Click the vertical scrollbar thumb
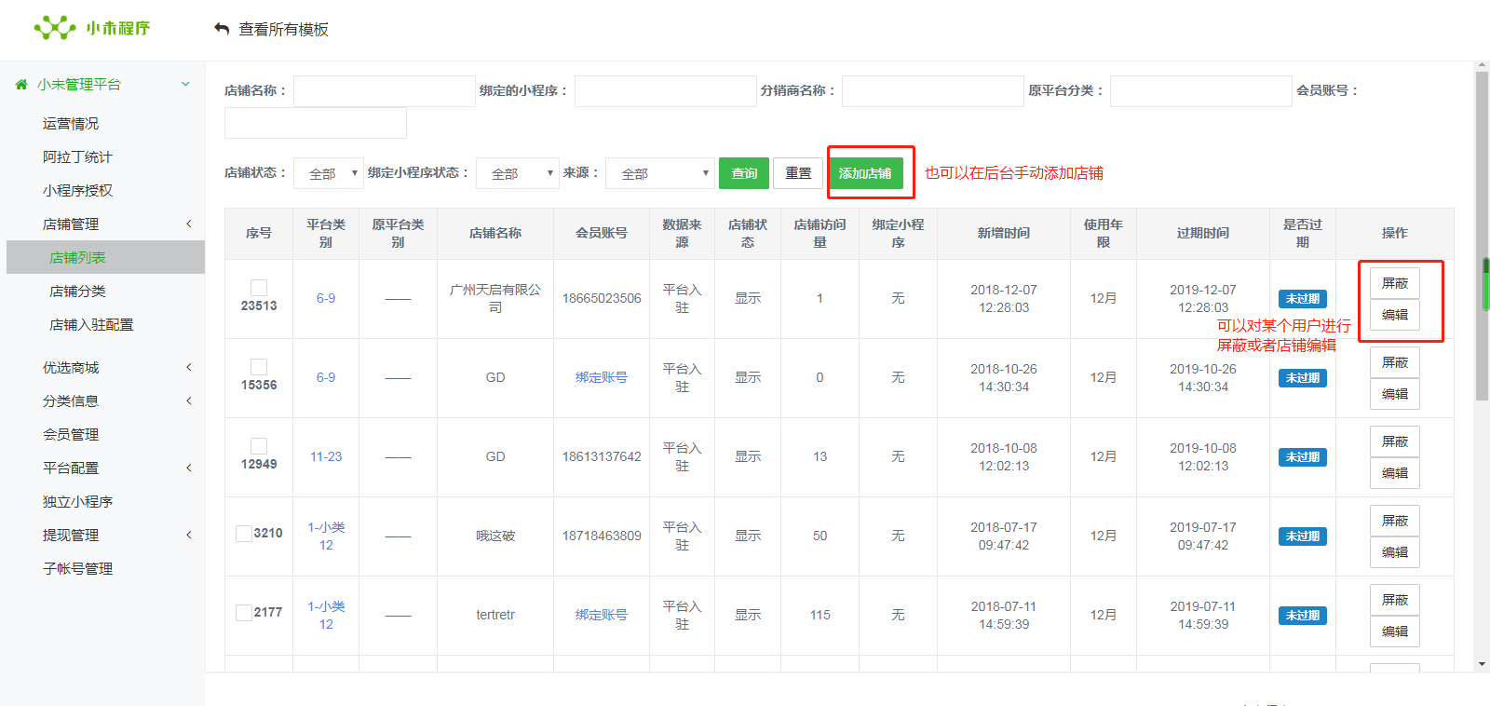1490x706 pixels. (x=1482, y=233)
